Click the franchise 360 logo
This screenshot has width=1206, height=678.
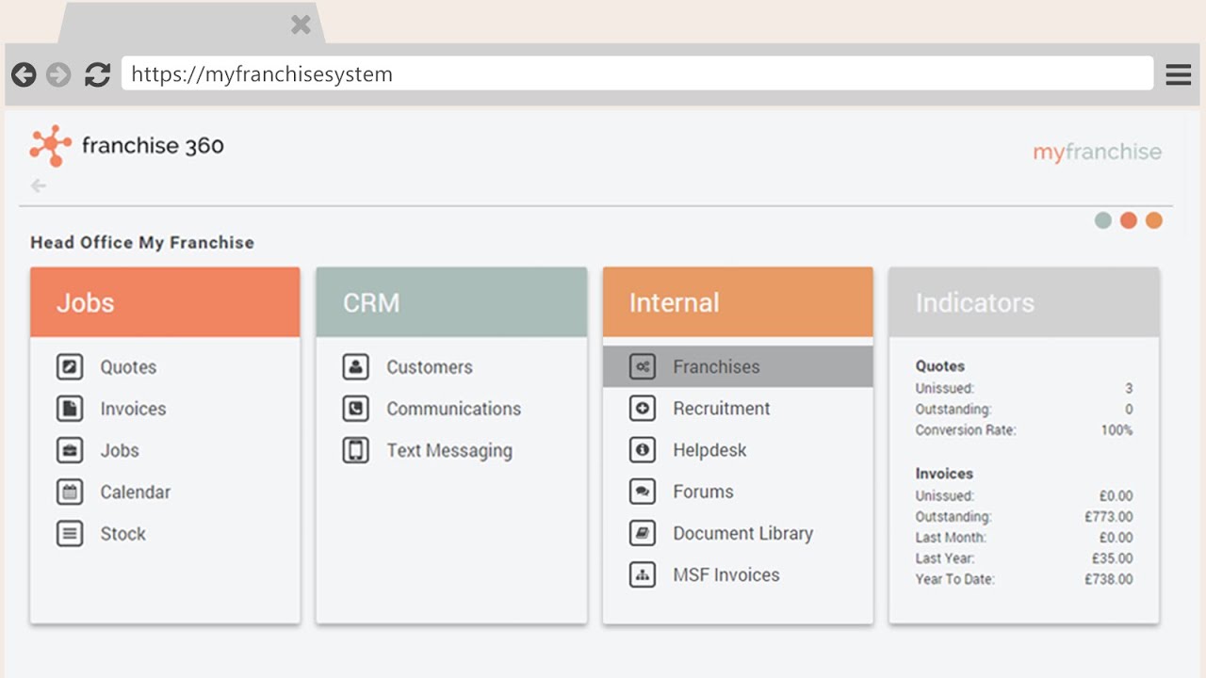tap(126, 146)
